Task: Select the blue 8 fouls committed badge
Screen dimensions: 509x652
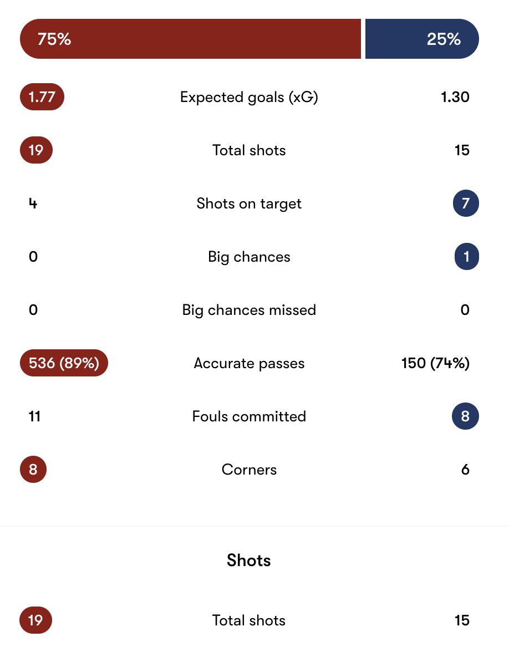Action: pos(465,416)
